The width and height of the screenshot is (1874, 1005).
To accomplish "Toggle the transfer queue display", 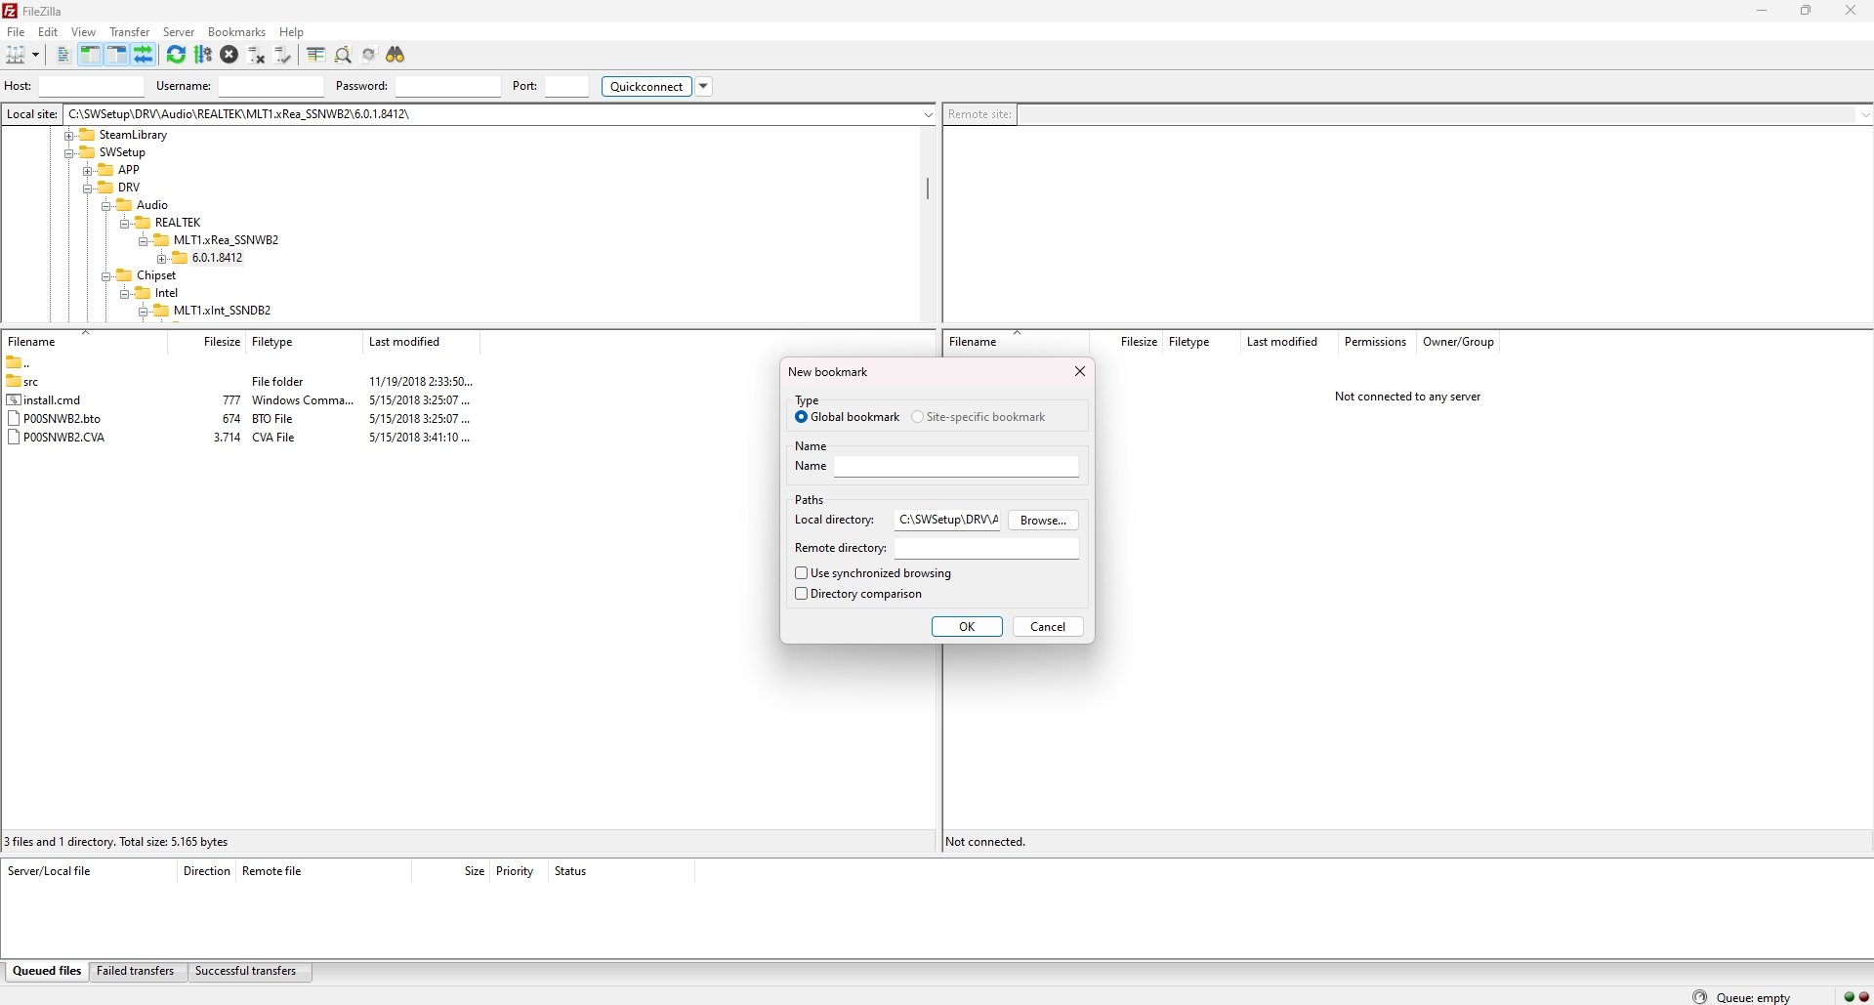I will pos(143,55).
